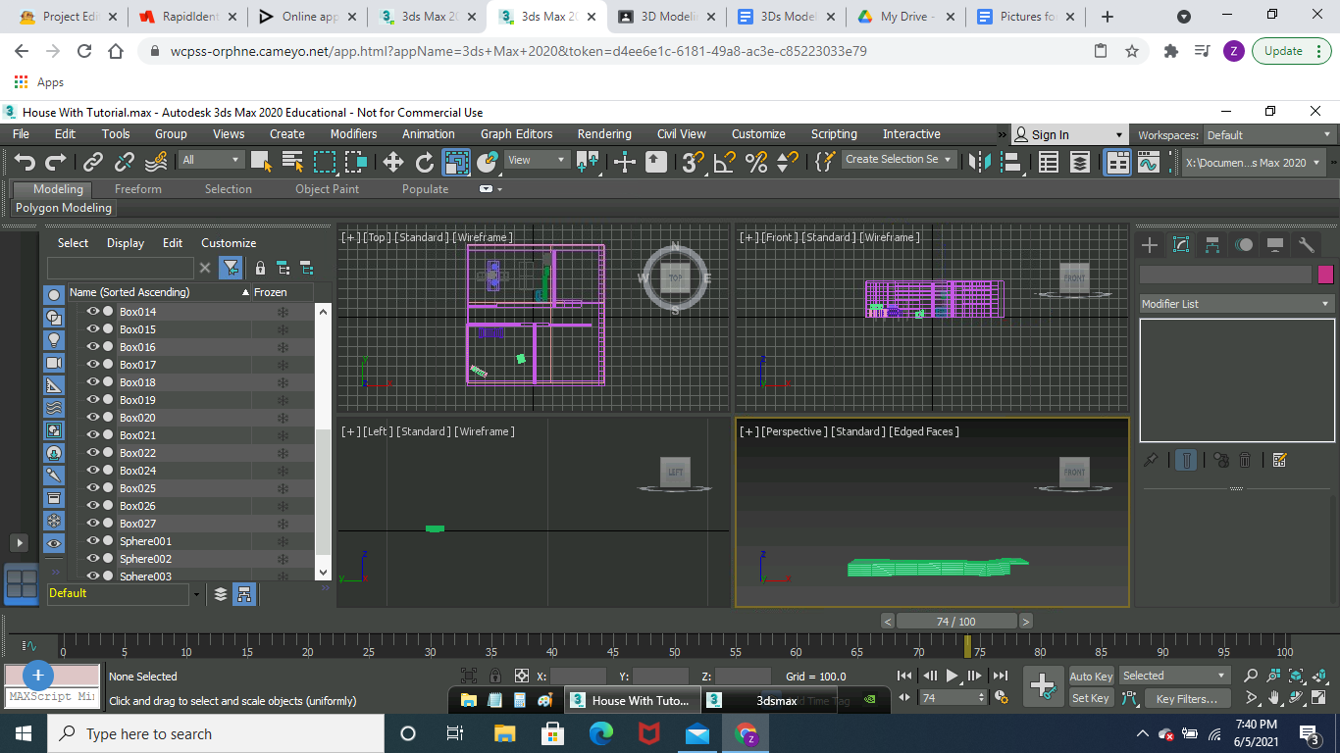Click the Redo arrow in main toolbar
The image size is (1340, 753).
pyautogui.click(x=56, y=162)
